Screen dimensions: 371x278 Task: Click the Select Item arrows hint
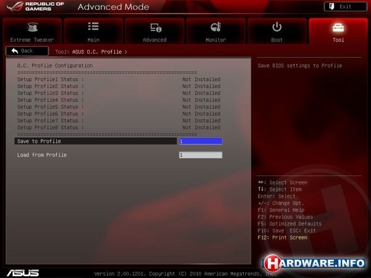[279, 190]
